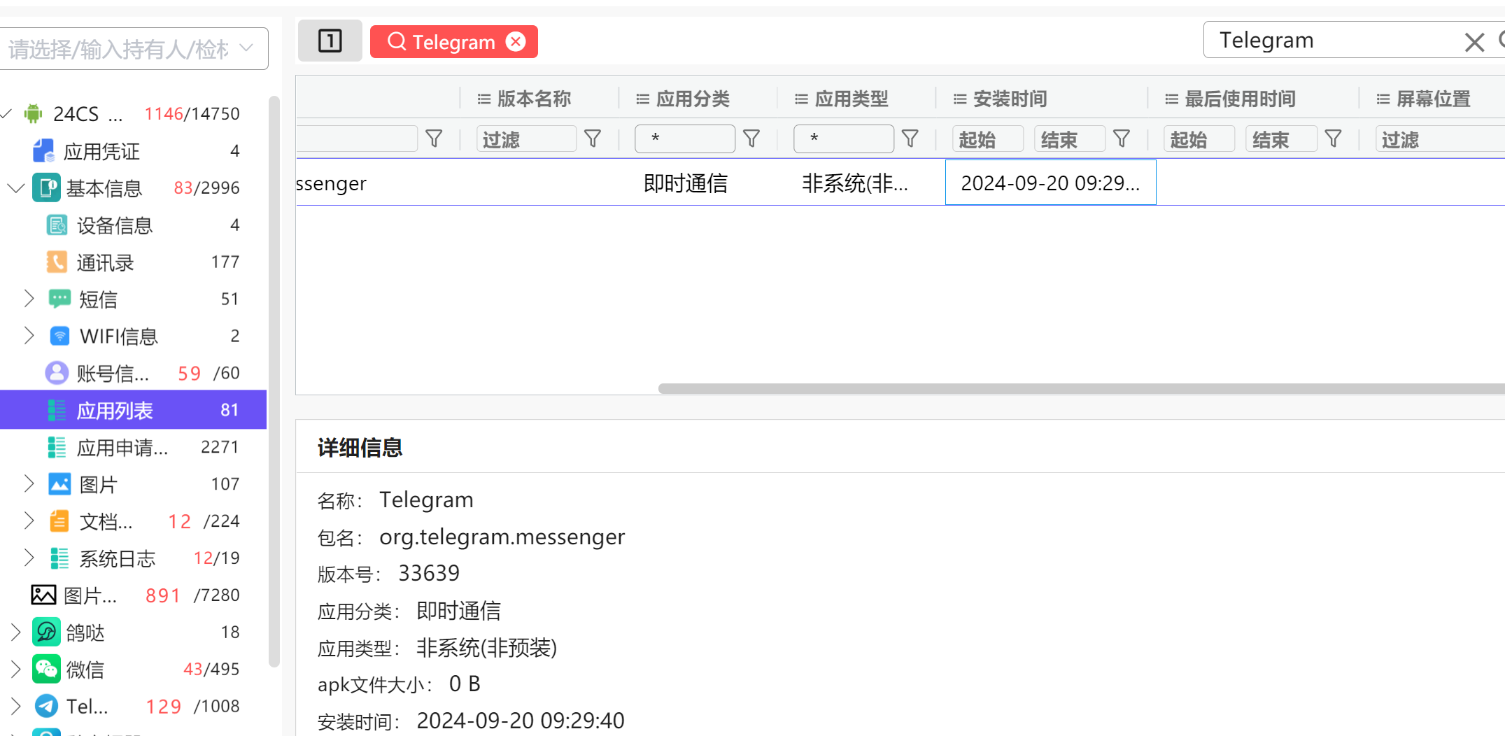This screenshot has width=1505, height=736.
Task: Open the 通讯录 contacts item
Action: 105,262
